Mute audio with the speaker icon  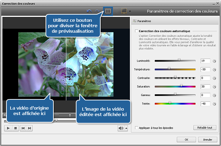pos(120,128)
